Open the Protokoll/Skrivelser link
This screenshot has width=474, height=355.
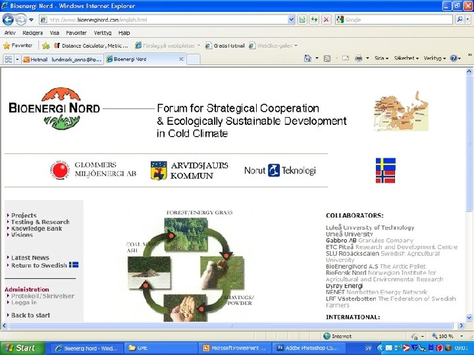tap(43, 296)
